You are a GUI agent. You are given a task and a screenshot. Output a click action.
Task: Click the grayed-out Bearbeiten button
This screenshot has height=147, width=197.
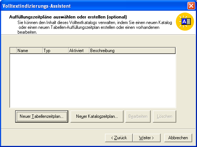pos(138,116)
